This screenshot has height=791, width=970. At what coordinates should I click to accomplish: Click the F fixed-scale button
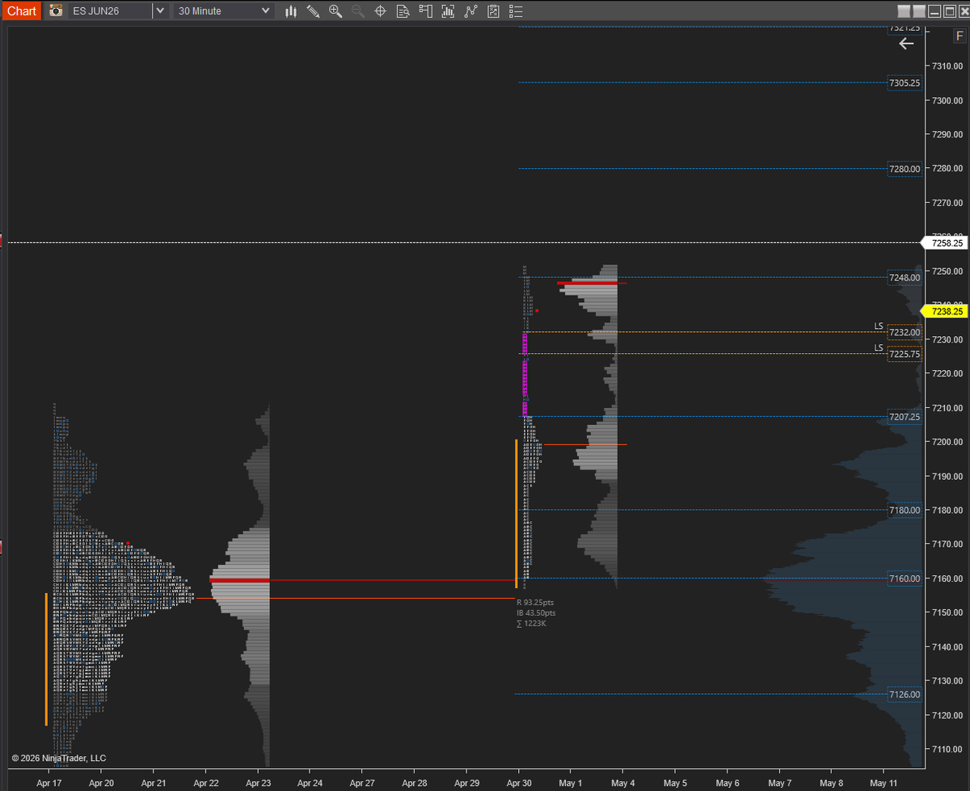tap(959, 36)
